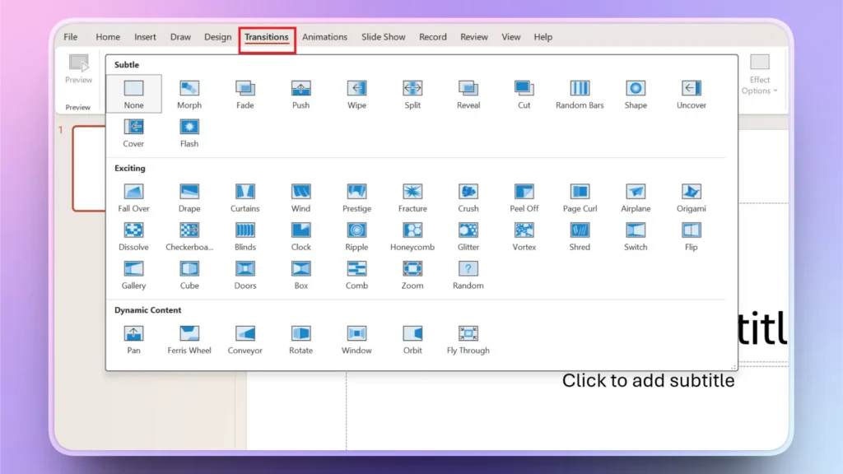This screenshot has height=474, width=843.
Task: Click the Preview transition button
Action: click(x=78, y=69)
